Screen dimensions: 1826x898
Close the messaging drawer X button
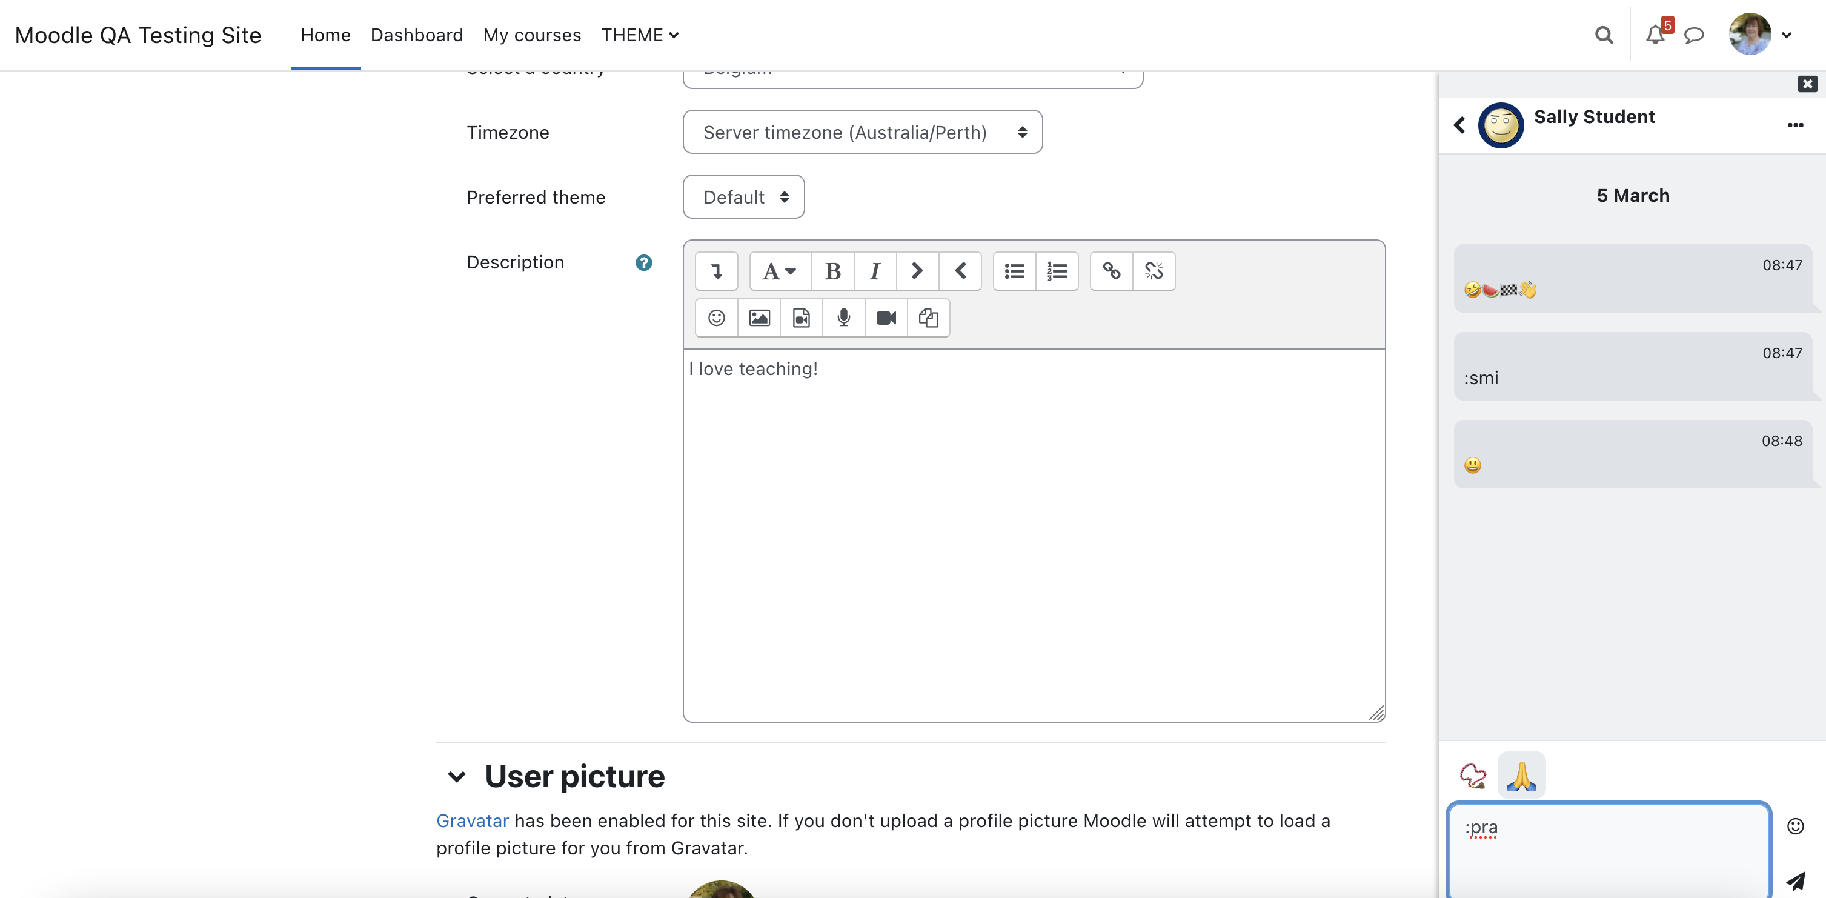point(1807,84)
